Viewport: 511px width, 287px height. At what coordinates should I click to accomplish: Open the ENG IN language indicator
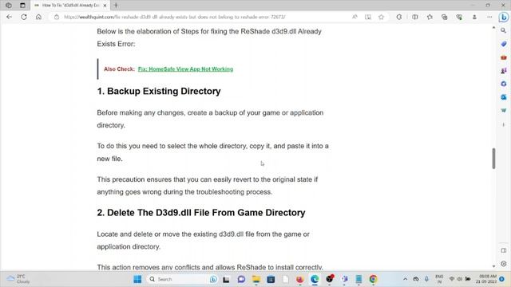point(439,279)
